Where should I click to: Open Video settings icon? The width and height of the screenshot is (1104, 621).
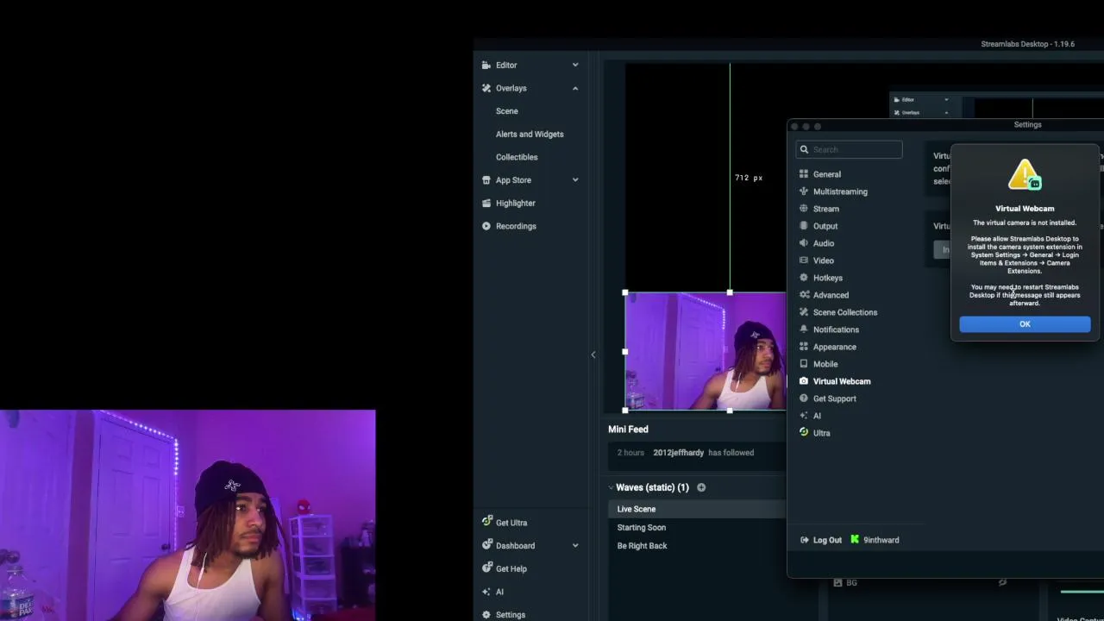click(x=804, y=260)
